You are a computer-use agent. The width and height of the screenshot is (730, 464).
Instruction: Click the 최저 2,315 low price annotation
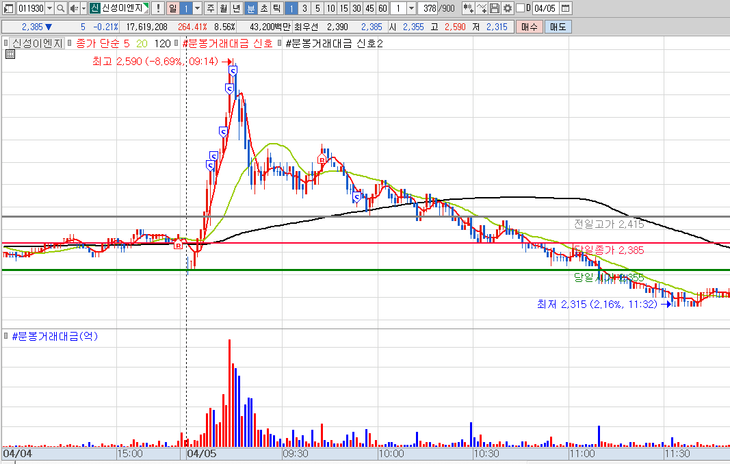(597, 305)
